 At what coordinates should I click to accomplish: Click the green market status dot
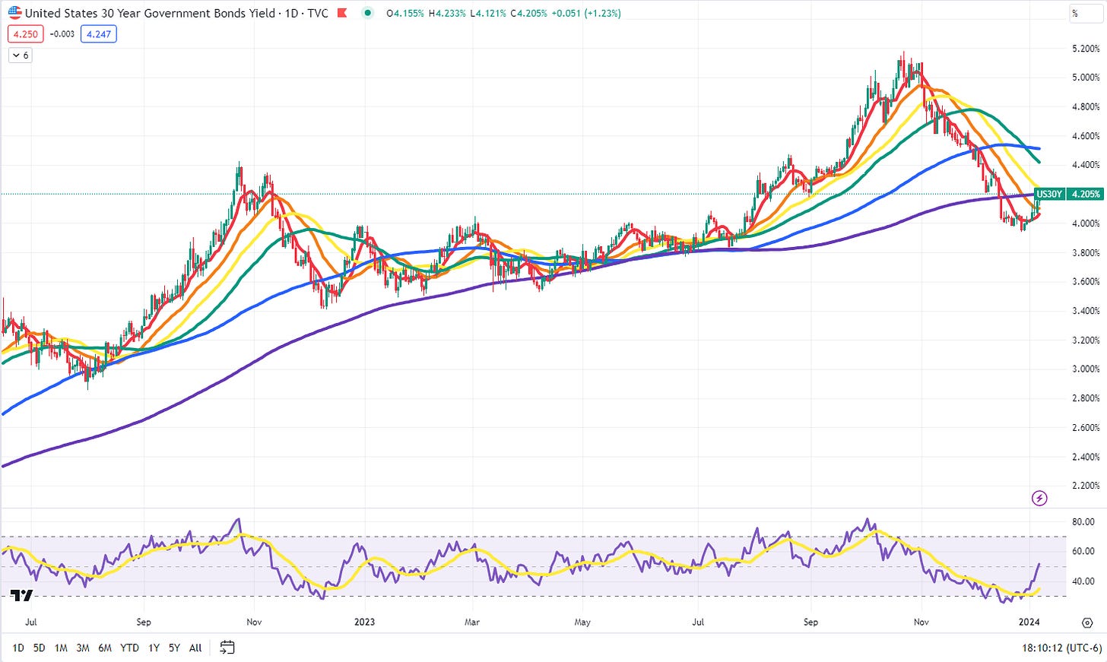[x=368, y=13]
